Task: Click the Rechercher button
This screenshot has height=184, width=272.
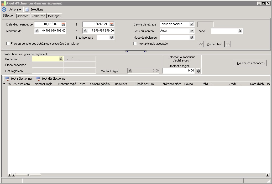Action: [x=214, y=44]
